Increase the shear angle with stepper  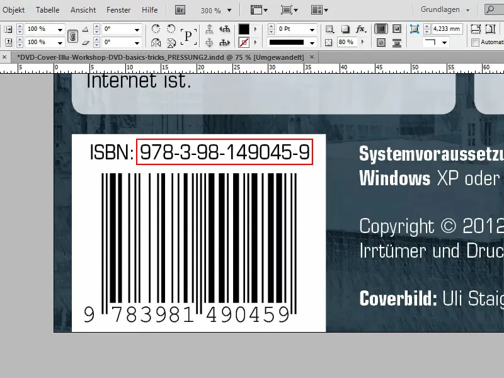[96, 40]
